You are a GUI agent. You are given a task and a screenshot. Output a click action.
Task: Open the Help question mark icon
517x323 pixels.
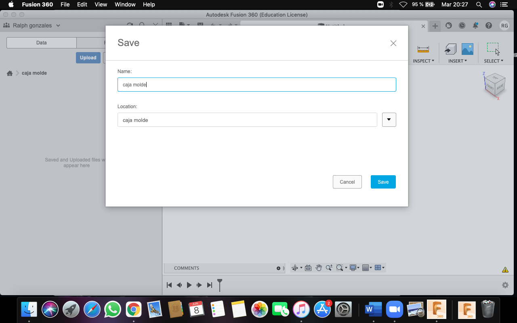[x=489, y=25]
